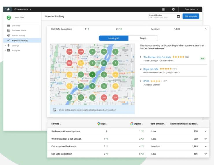Click the yellow rank 7 hotspot
The image size is (214, 165).
pyautogui.click(x=69, y=86)
